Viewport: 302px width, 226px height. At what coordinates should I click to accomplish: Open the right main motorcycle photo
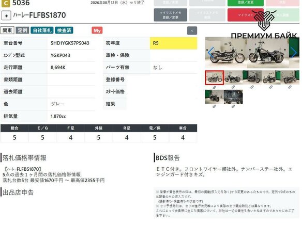[268, 53]
